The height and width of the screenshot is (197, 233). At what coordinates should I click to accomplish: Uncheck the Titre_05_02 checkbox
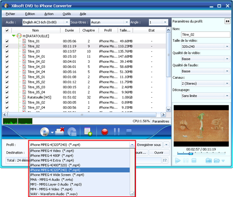coord(7,82)
